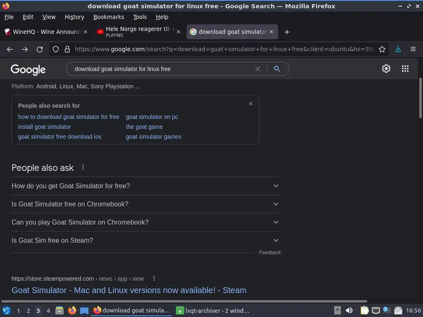Click the forward navigation arrow
The height and width of the screenshot is (317, 423).
tap(25, 50)
